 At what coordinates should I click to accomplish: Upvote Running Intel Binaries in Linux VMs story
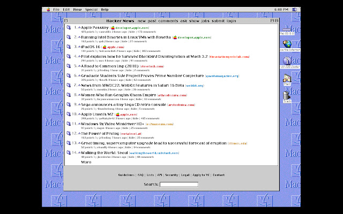pos(79,37)
